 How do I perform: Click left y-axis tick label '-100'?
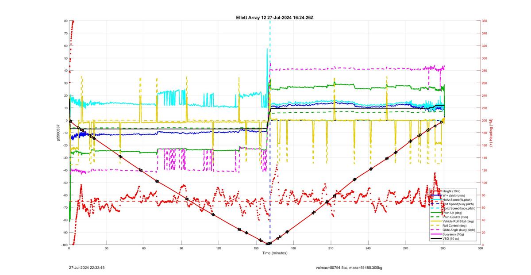[x=64, y=245]
